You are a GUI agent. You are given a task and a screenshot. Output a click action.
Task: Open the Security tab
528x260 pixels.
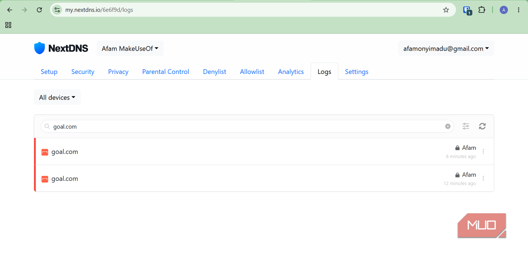click(x=83, y=72)
